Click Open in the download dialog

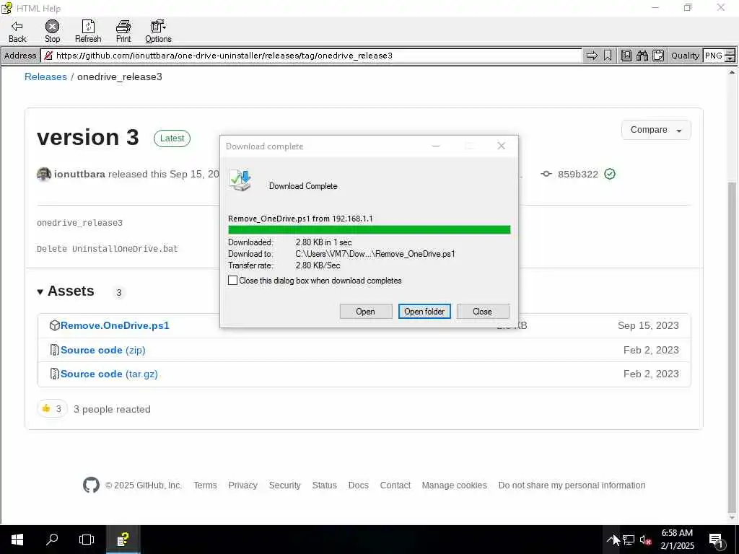coord(366,312)
